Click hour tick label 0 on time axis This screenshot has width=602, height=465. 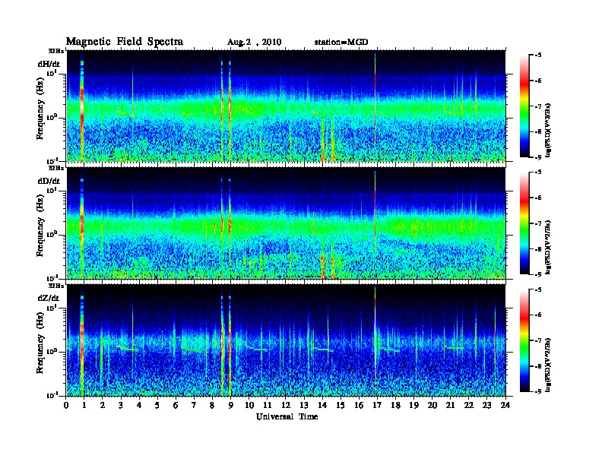pyautogui.click(x=66, y=406)
